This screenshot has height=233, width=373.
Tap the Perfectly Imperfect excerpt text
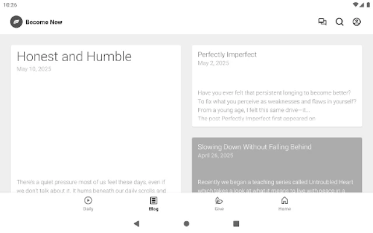[x=277, y=105]
